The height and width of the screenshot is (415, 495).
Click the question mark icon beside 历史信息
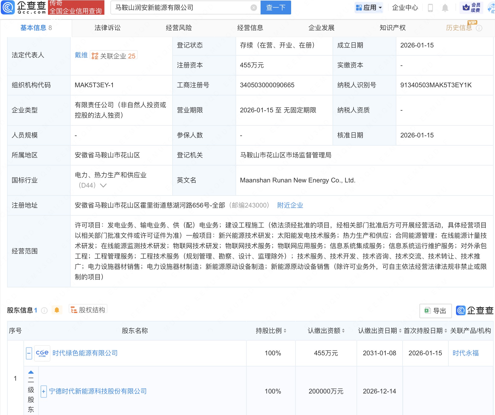coord(479,28)
